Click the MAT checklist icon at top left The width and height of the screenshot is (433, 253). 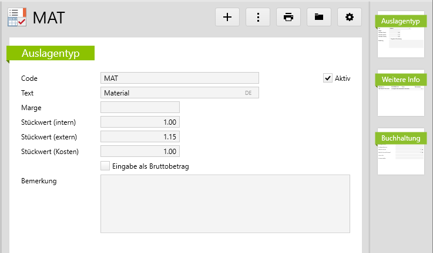(x=16, y=17)
